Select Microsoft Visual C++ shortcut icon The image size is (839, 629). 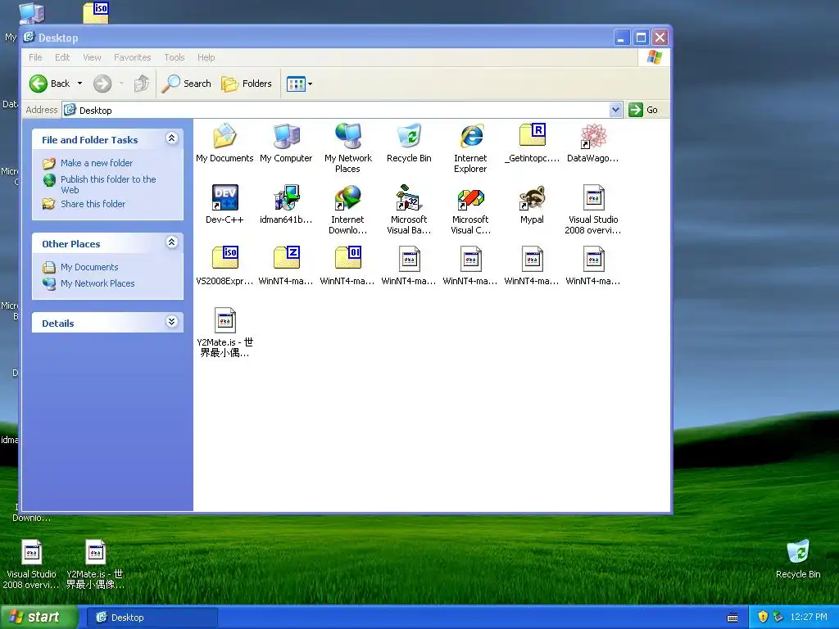471,197
